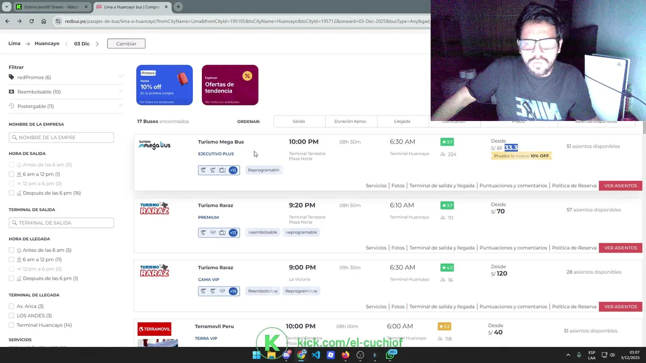Click Ver Asientos for Turismo Mega Bus

coord(620,186)
